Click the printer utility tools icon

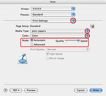tap(92, 26)
